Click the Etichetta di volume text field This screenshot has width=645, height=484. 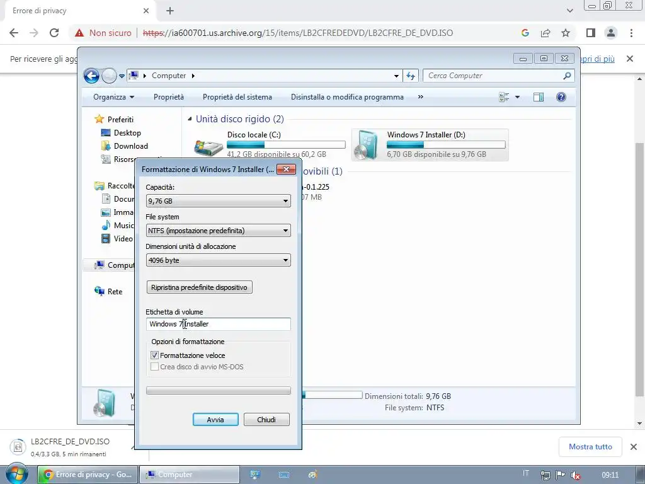pyautogui.click(x=219, y=324)
